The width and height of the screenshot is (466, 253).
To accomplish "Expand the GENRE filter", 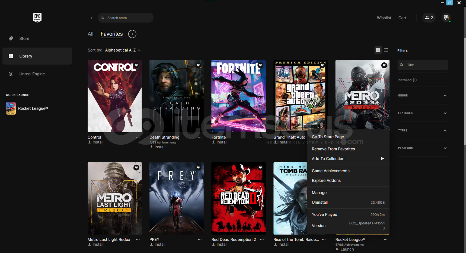I will 423,96.
